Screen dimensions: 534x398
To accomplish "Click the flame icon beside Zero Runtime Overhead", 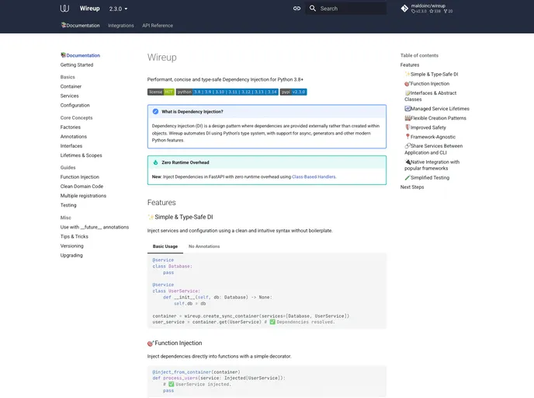I will pos(155,162).
